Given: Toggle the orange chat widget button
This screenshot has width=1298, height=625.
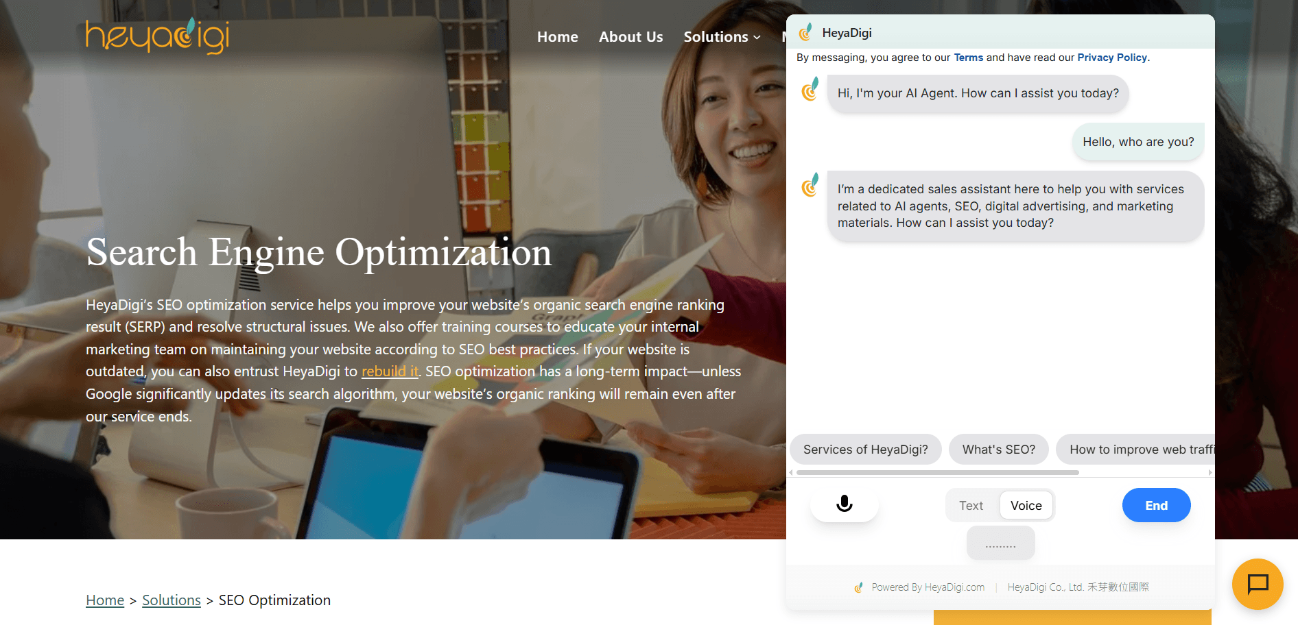Looking at the screenshot, I should pyautogui.click(x=1258, y=584).
